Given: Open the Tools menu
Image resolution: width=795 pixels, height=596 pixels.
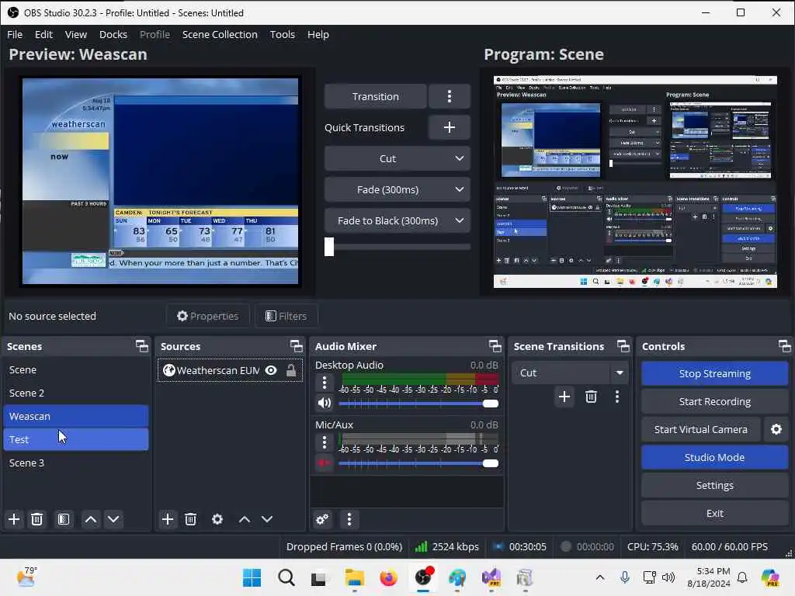Looking at the screenshot, I should [x=283, y=34].
